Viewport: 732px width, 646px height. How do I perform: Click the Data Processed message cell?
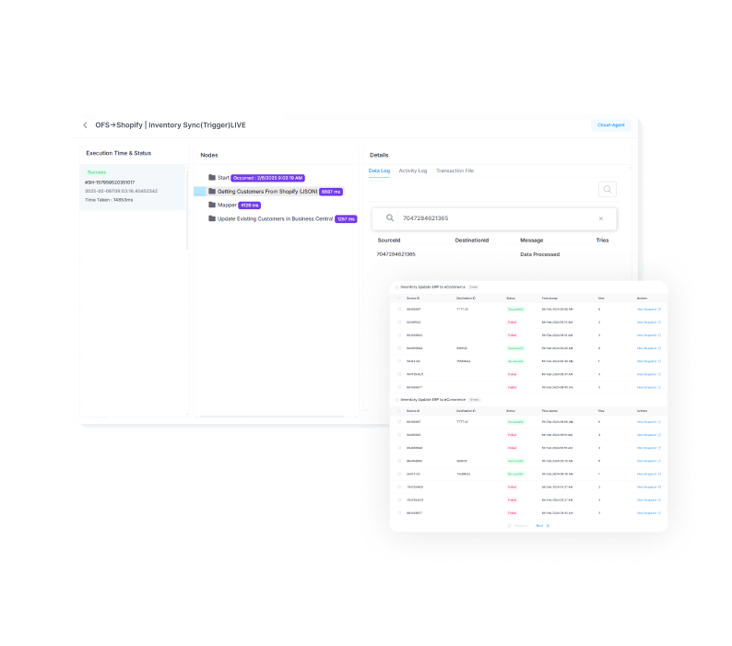[x=539, y=254]
